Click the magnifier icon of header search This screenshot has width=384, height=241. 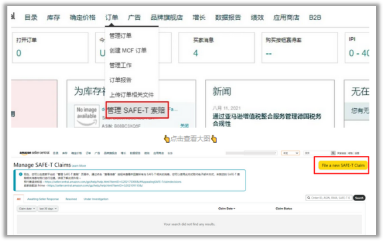[x=333, y=153]
